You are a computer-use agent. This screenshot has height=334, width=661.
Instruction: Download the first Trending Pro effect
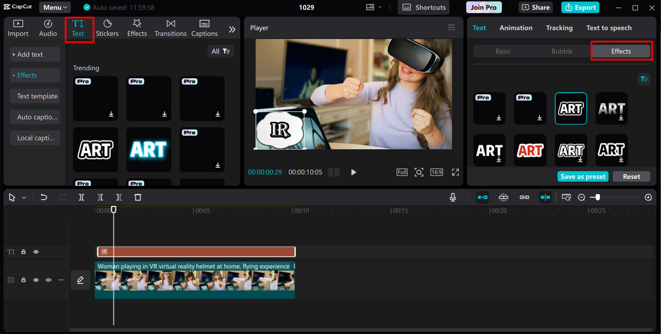pos(112,114)
